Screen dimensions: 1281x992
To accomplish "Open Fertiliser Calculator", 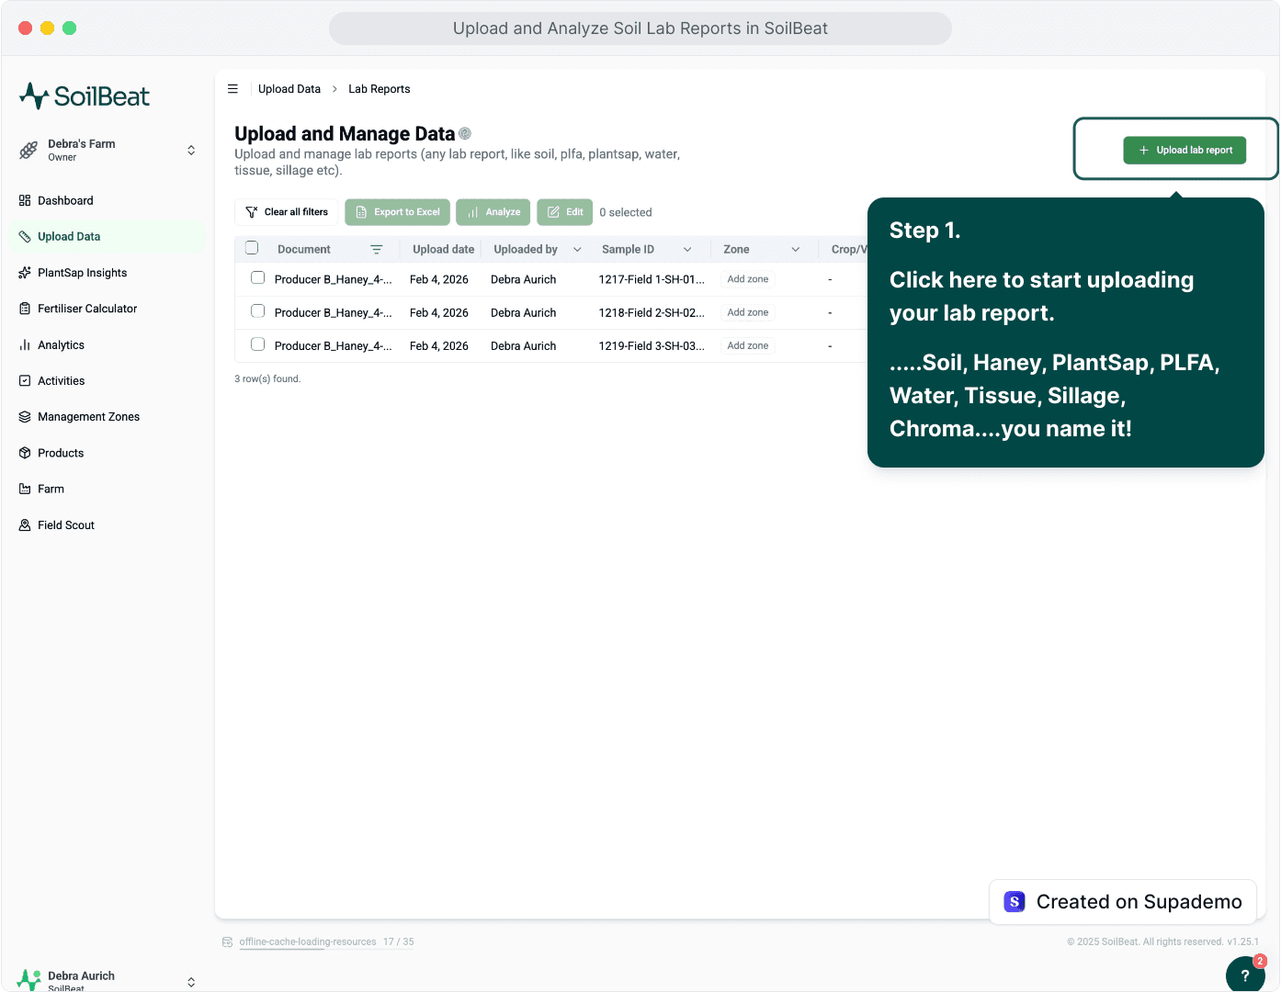I will [x=108, y=309].
